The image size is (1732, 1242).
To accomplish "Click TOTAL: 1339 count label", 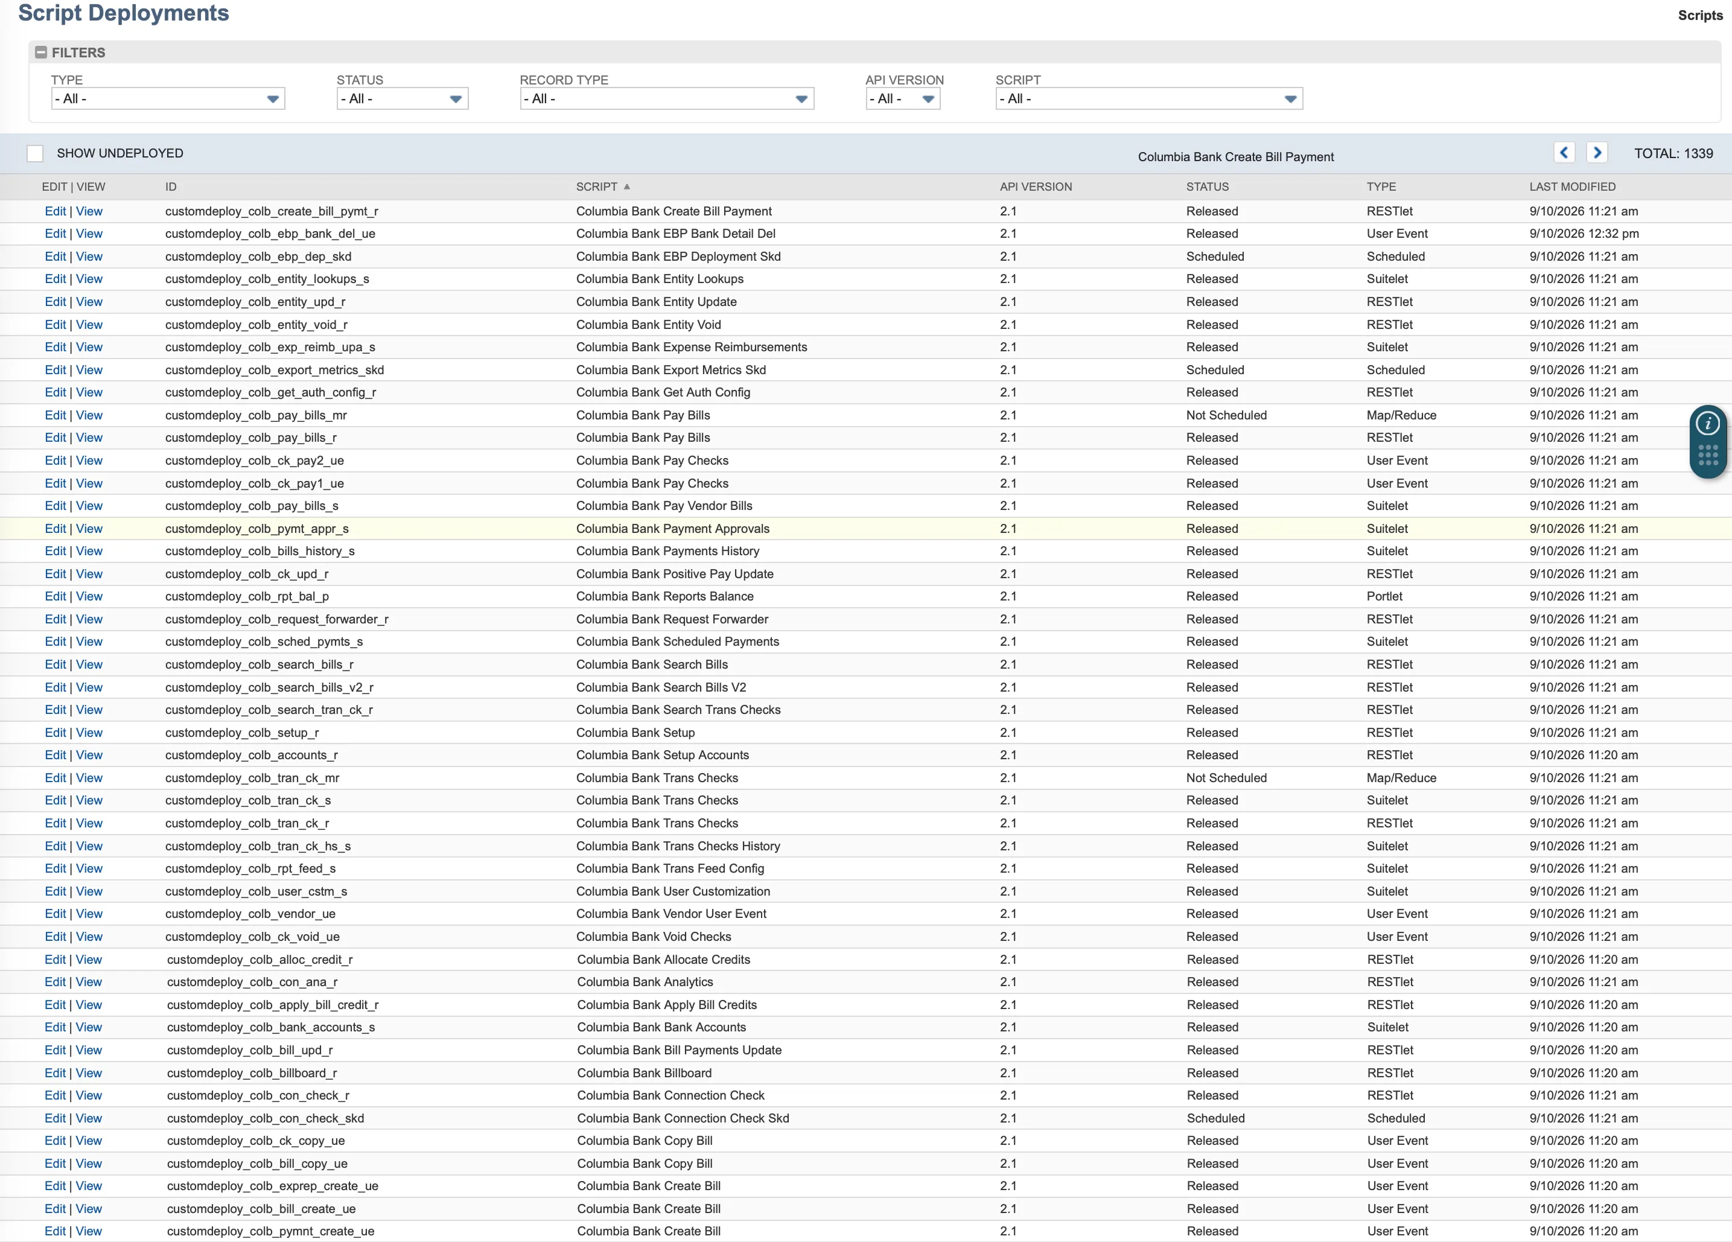I will (x=1673, y=153).
